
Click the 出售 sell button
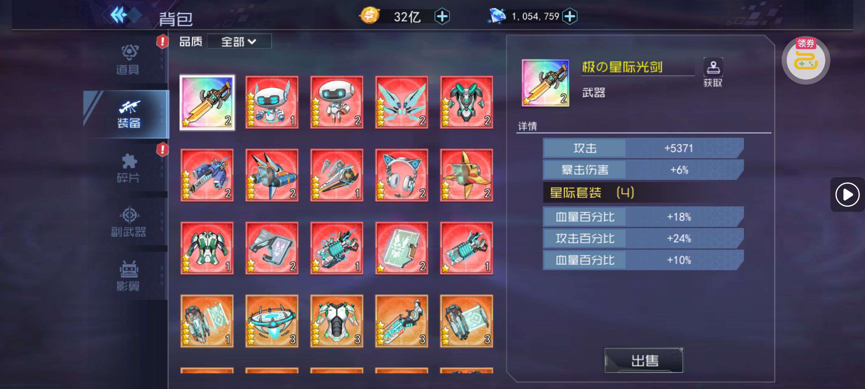pos(644,360)
